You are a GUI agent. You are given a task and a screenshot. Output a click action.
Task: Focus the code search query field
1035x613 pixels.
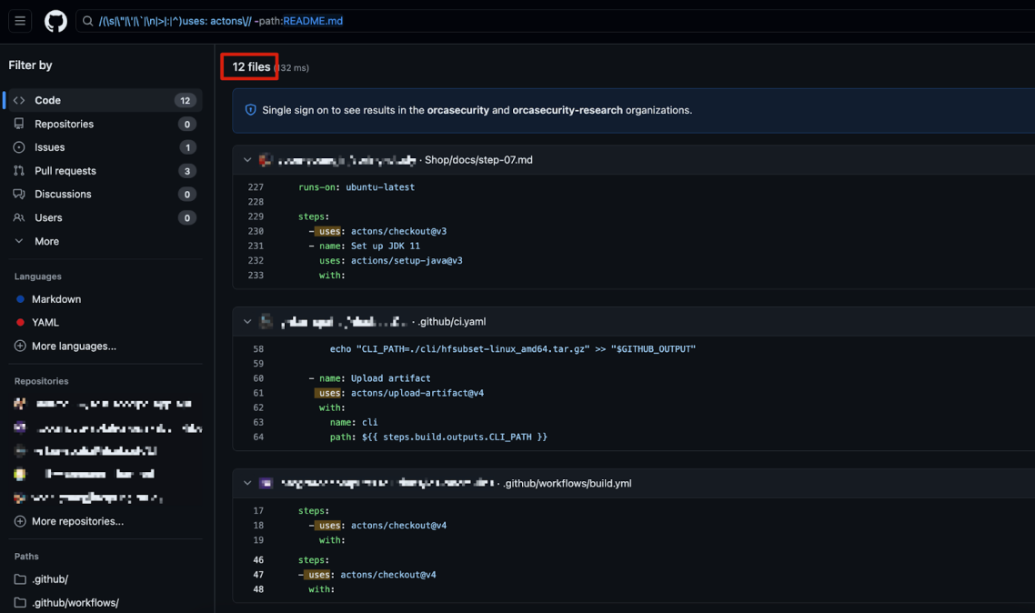(555, 21)
